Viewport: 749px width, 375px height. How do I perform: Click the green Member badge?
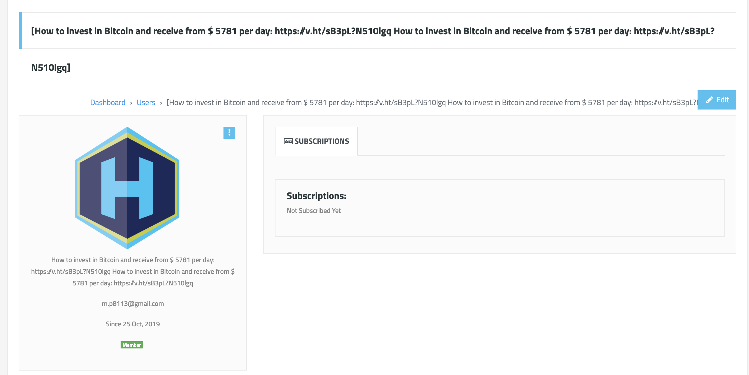tap(132, 345)
